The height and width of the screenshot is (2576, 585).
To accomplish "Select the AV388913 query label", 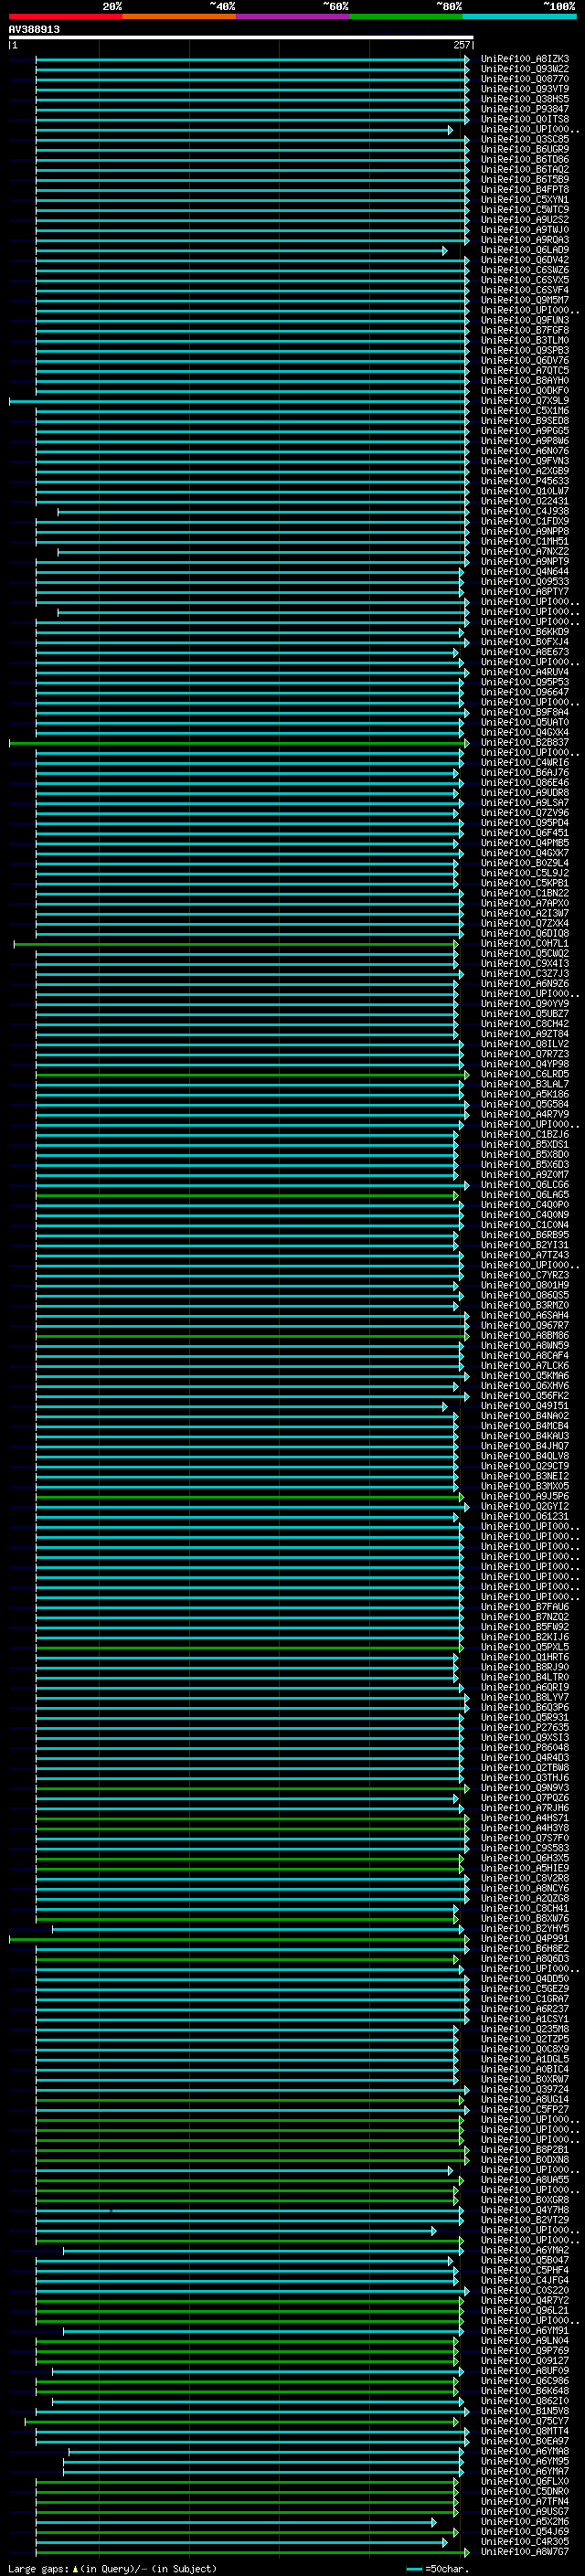I will [34, 29].
